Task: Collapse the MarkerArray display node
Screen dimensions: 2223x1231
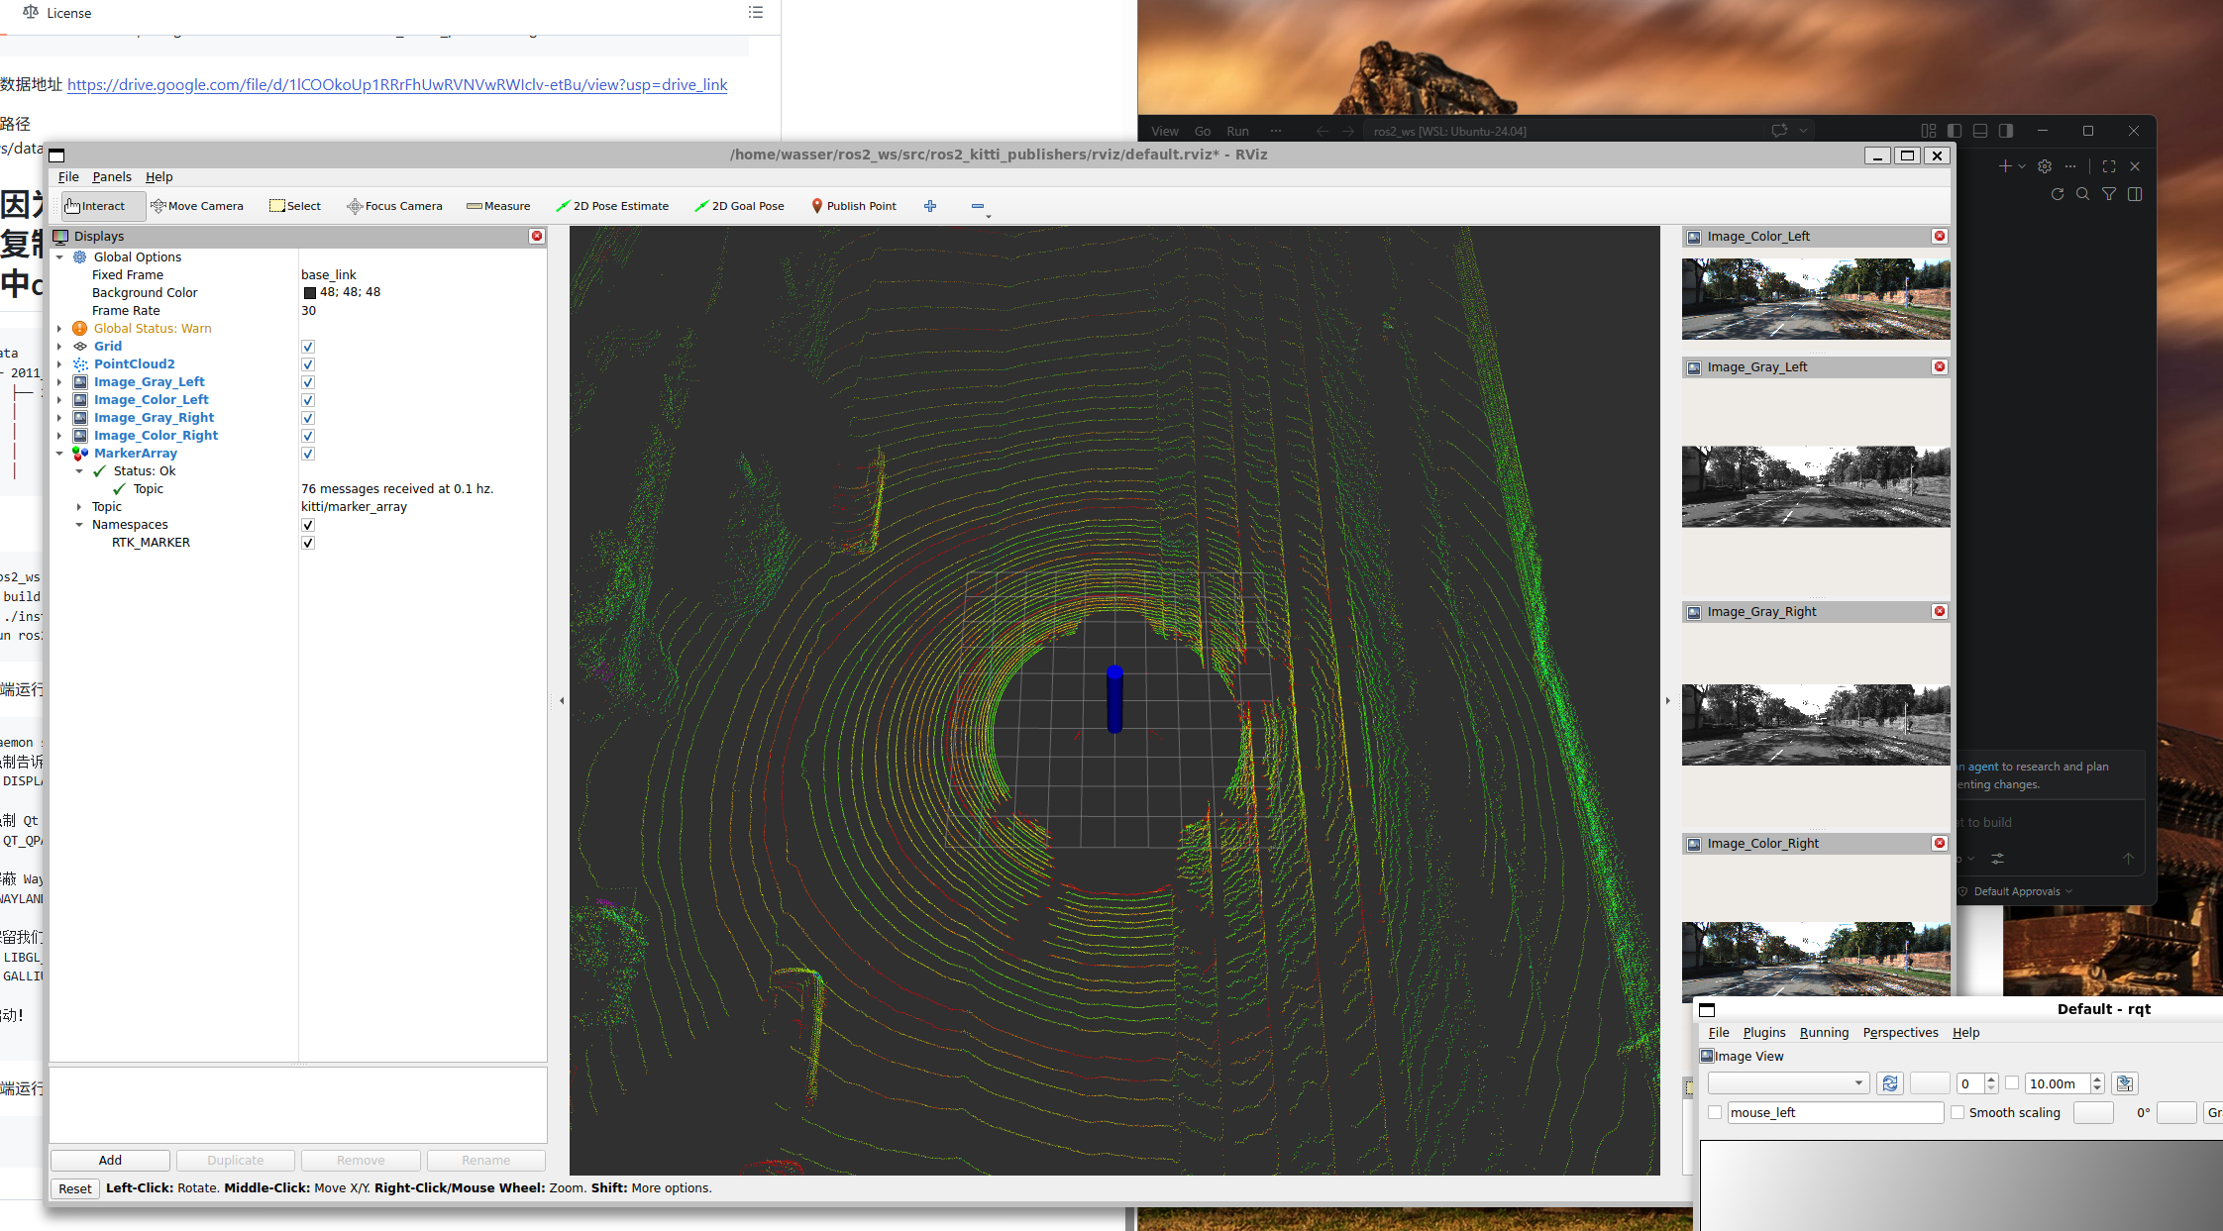Action: 59,454
